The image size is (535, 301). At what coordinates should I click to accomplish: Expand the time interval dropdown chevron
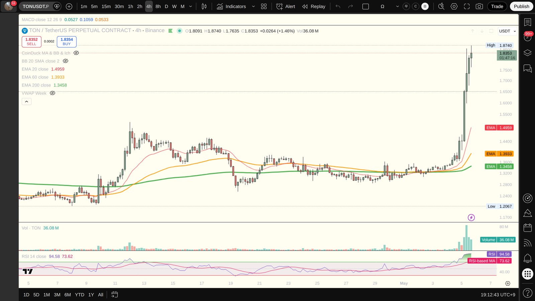click(191, 6)
